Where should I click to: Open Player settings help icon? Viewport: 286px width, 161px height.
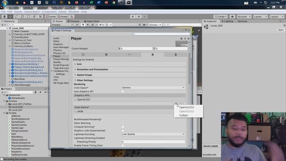(181, 38)
